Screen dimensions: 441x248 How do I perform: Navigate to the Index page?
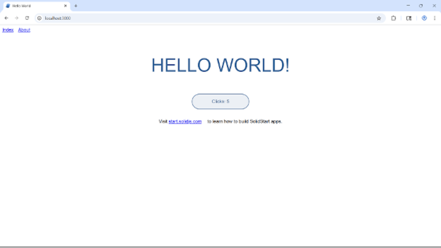(7, 30)
